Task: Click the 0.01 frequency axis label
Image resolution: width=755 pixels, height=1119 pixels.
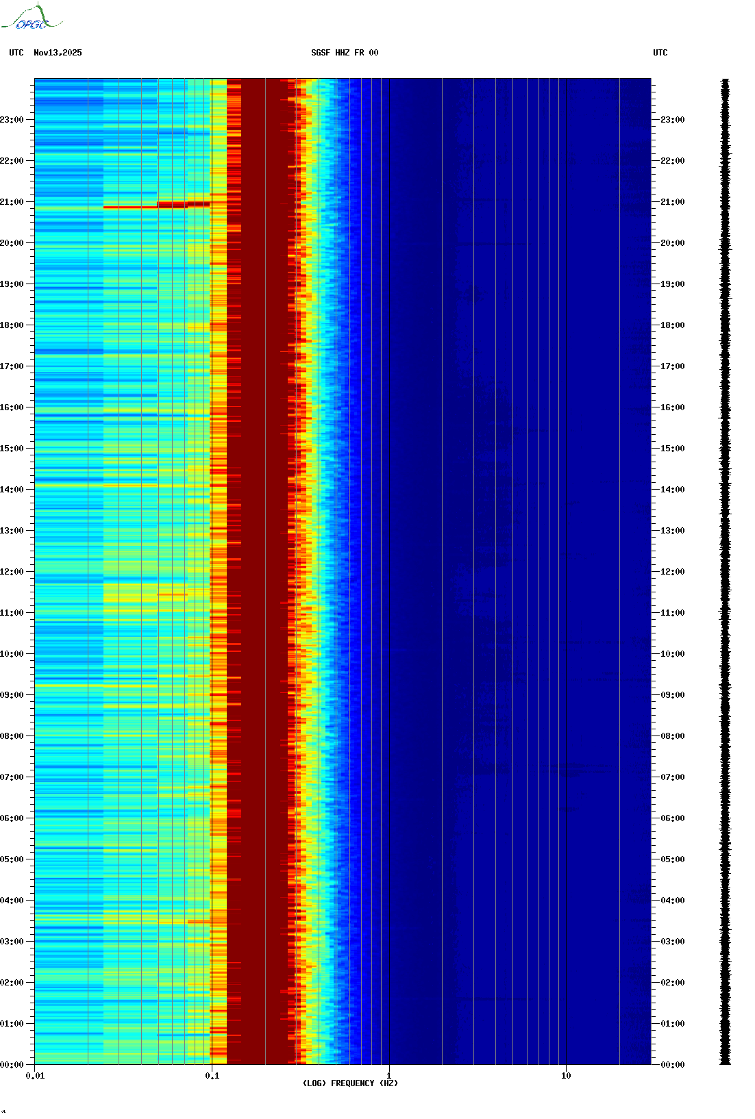Action: pos(35,1076)
